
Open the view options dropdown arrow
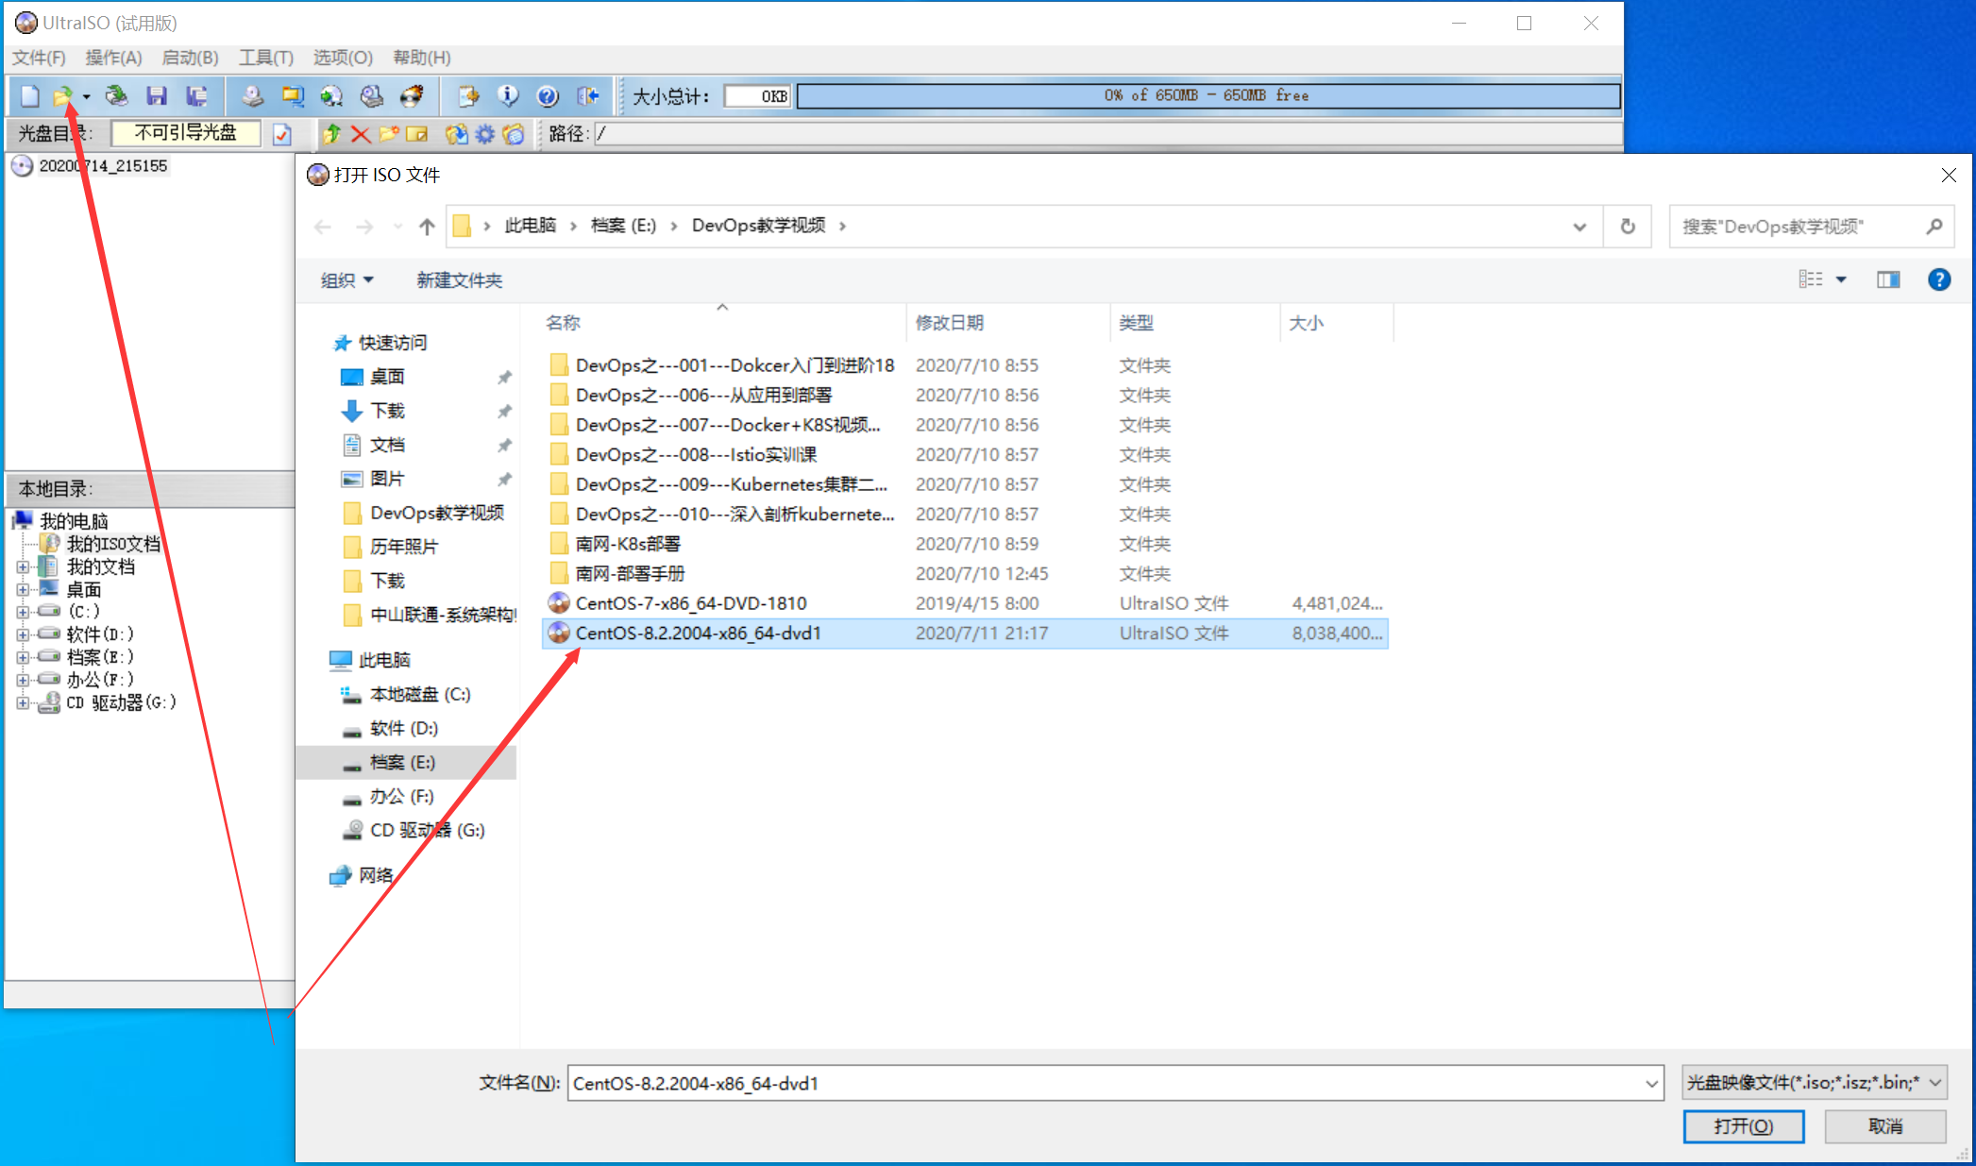click(x=1841, y=279)
